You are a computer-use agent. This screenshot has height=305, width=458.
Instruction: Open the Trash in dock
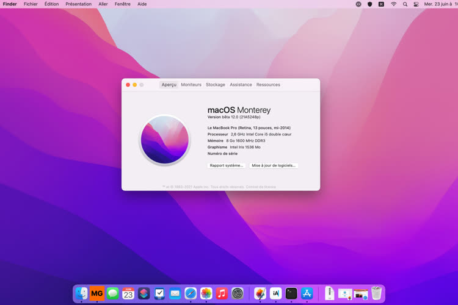click(x=376, y=293)
